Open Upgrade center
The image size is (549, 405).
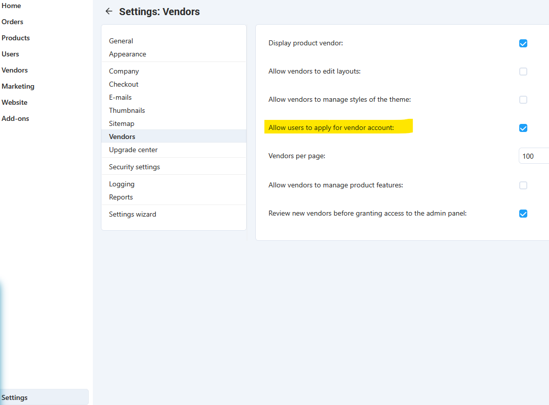(133, 150)
